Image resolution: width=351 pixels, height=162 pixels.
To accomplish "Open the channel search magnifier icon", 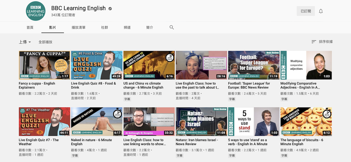I will tap(172, 27).
